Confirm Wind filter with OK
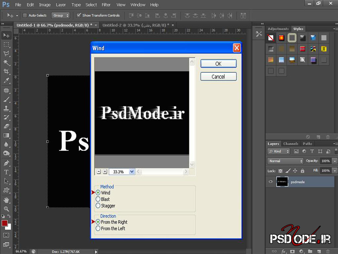 point(219,64)
